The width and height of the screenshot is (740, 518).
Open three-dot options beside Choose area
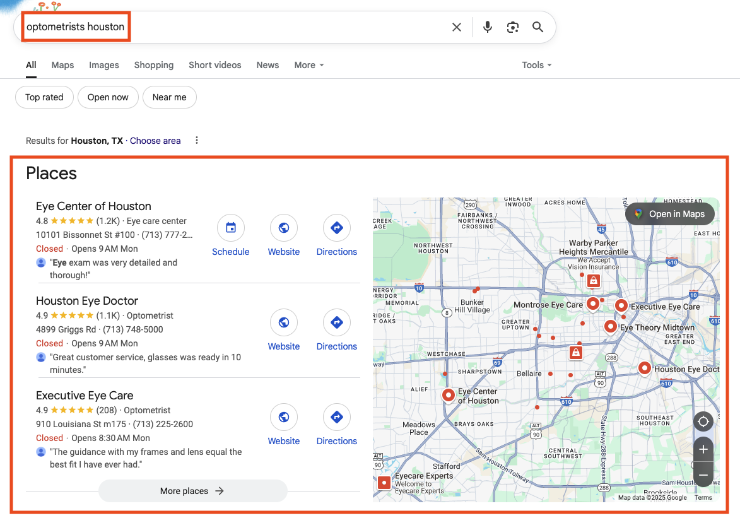click(x=197, y=140)
